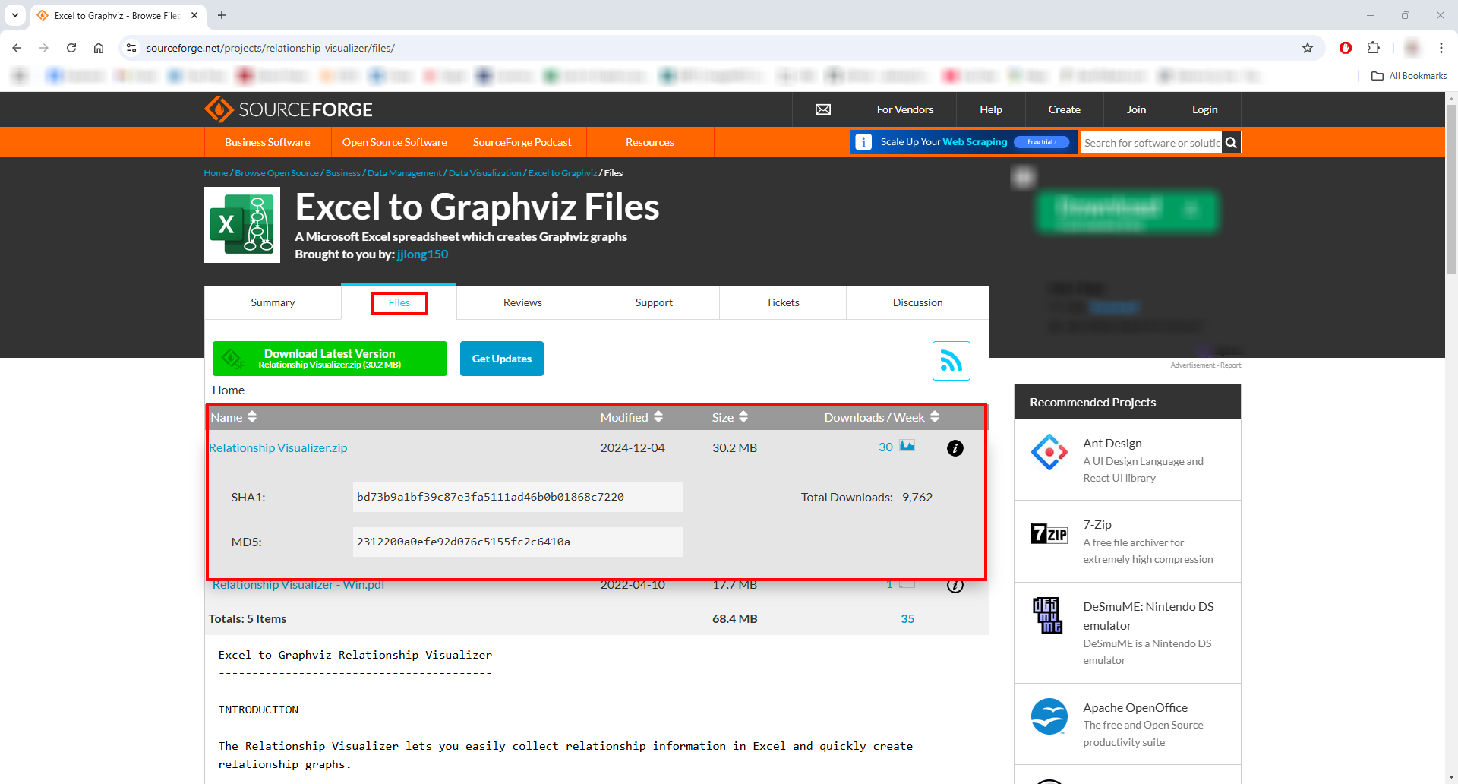Viewport: 1458px width, 784px height.
Task: Sort files by Name column
Action: [x=233, y=417]
